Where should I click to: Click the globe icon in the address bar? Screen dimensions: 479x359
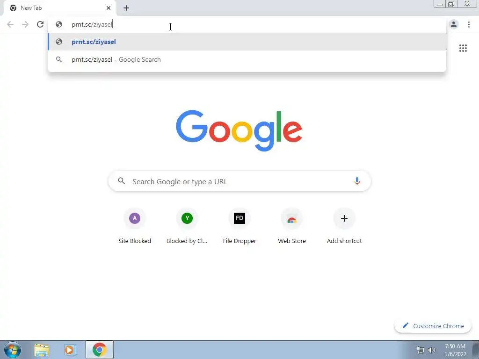pyautogui.click(x=59, y=24)
